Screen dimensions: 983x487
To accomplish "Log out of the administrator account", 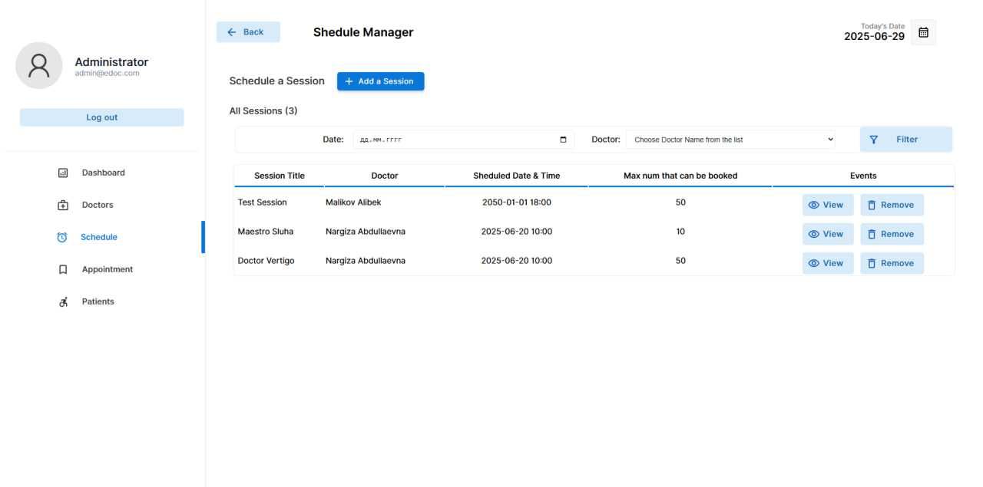I will (102, 117).
